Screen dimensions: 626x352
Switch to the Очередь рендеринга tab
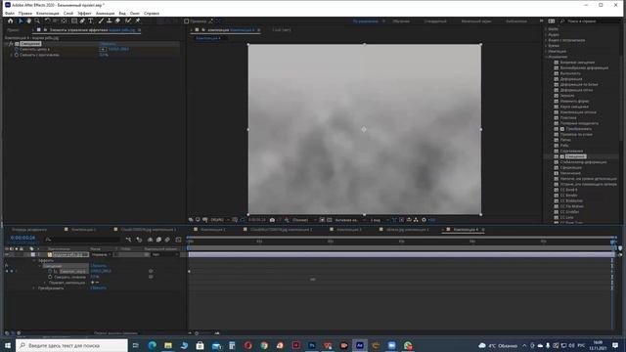29,230
